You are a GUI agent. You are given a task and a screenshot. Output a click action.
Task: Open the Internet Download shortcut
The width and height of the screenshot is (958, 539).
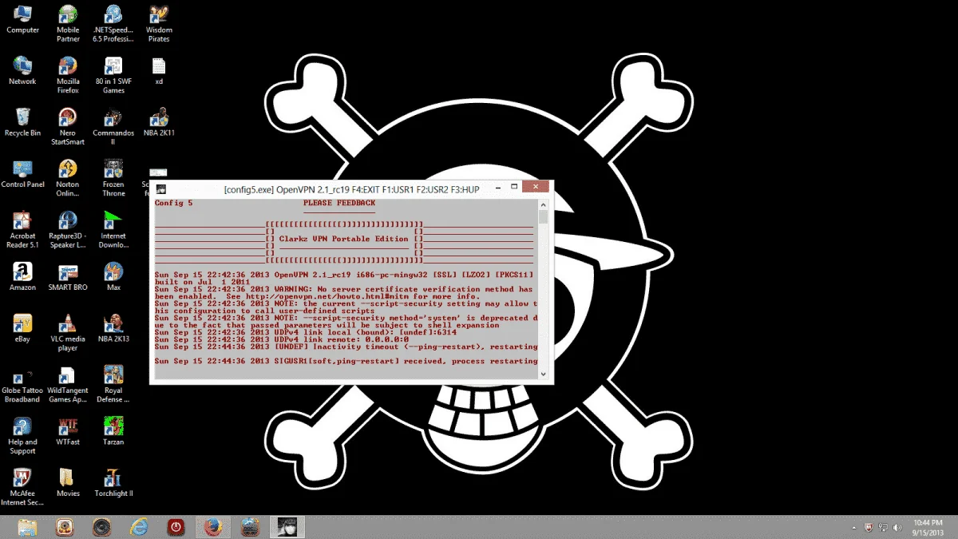(x=113, y=229)
